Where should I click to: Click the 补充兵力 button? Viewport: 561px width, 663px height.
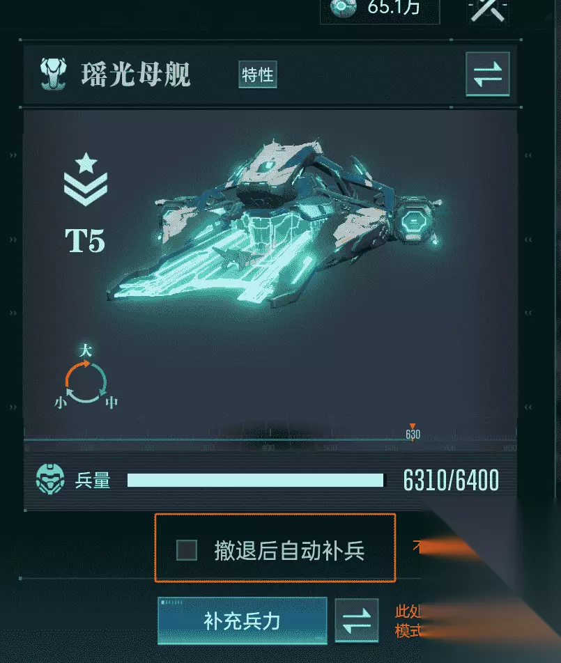[x=243, y=621]
